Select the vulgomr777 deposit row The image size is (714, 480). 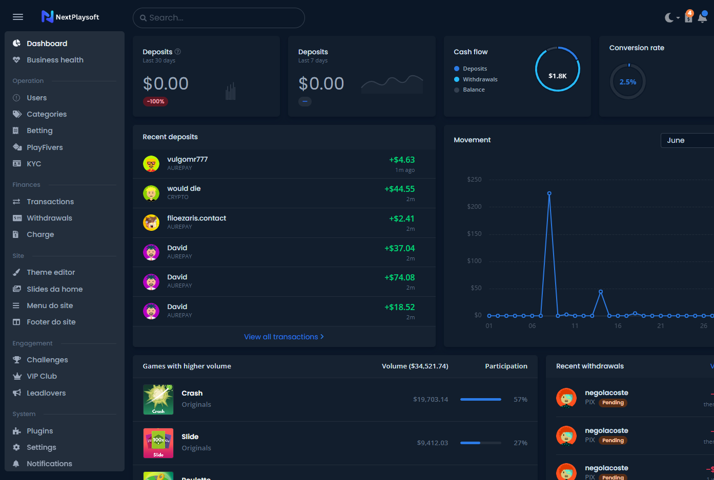(284, 164)
